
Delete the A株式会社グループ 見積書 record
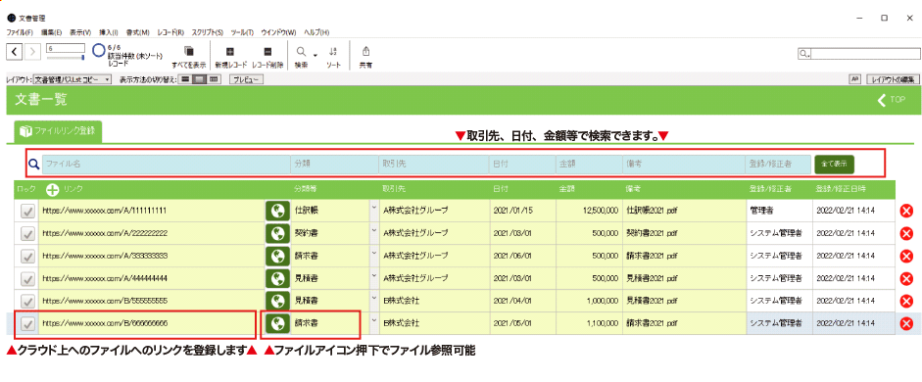(906, 278)
